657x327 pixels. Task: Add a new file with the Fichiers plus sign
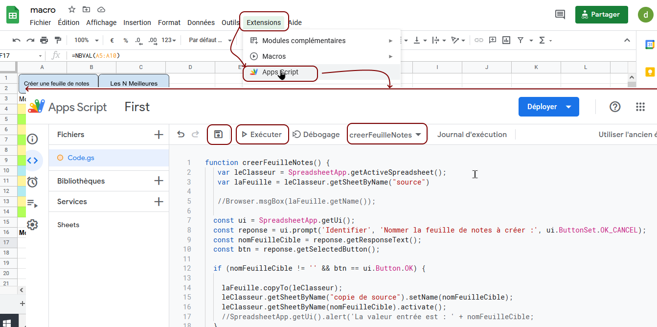158,134
